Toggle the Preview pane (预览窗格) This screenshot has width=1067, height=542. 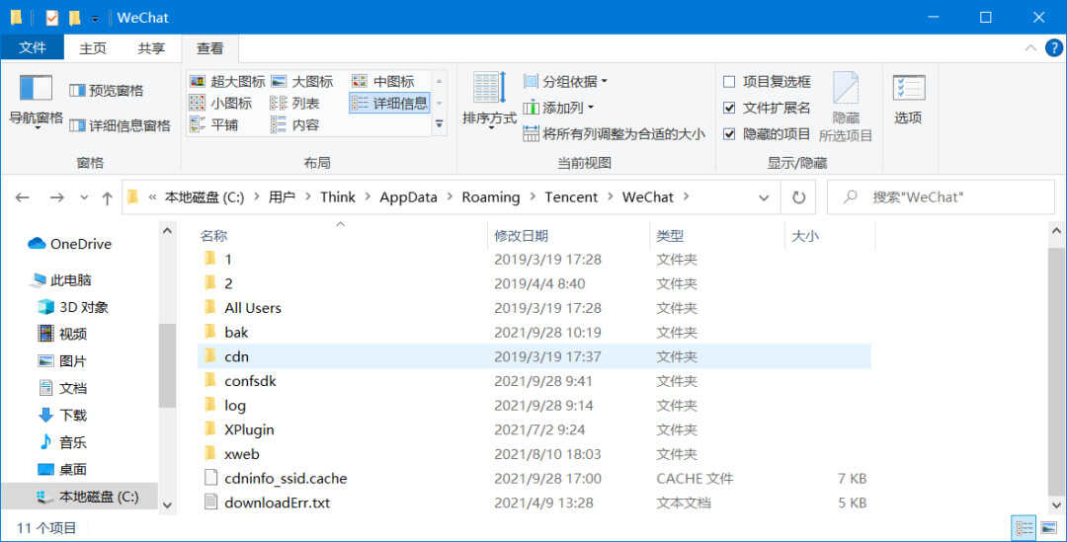coord(107,91)
